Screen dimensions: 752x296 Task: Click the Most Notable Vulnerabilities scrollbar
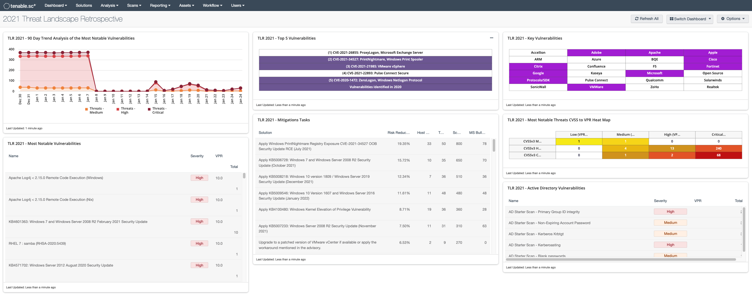point(244,176)
